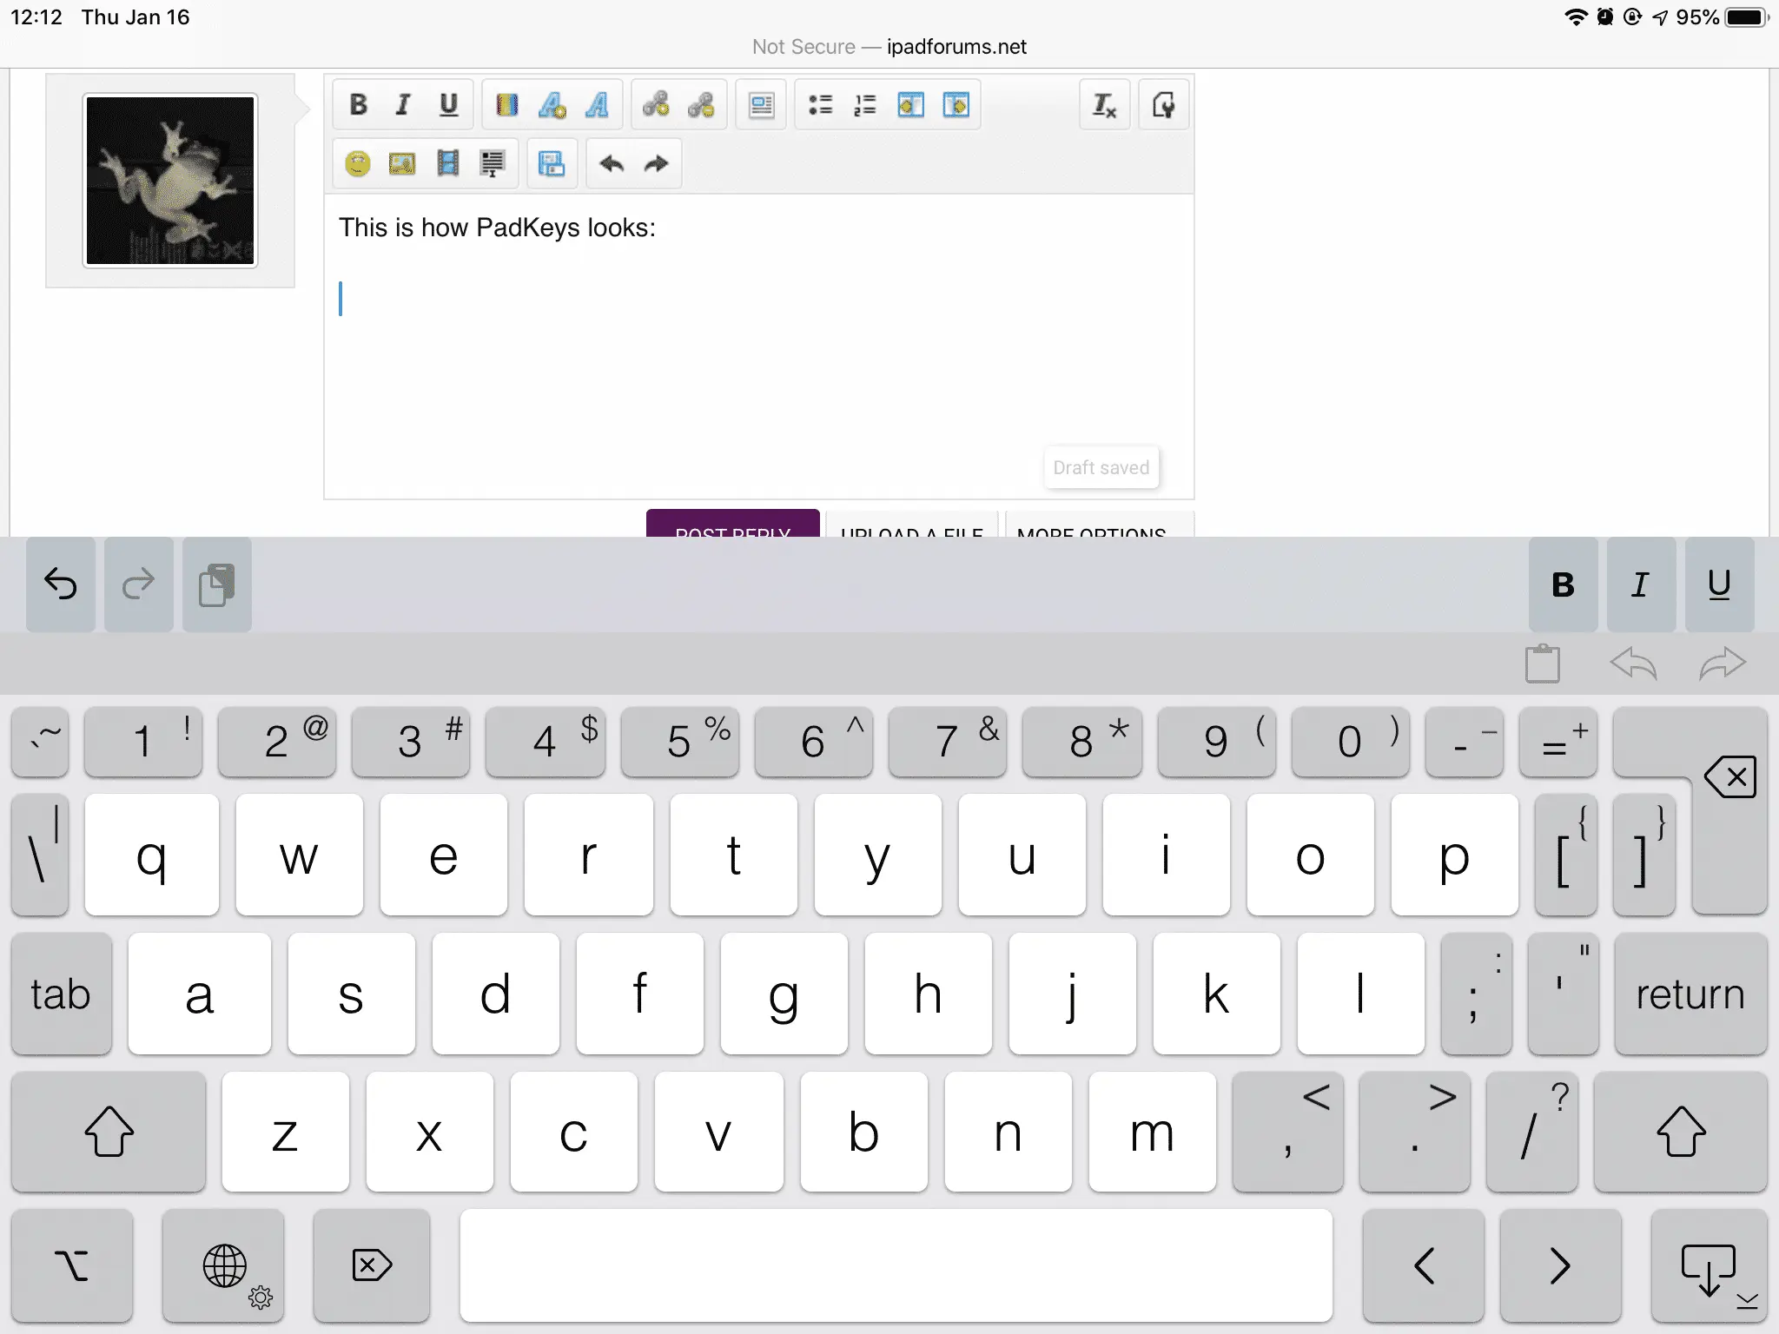Open the font family dropdown icon
Image resolution: width=1779 pixels, height=1334 pixels.
tap(597, 105)
